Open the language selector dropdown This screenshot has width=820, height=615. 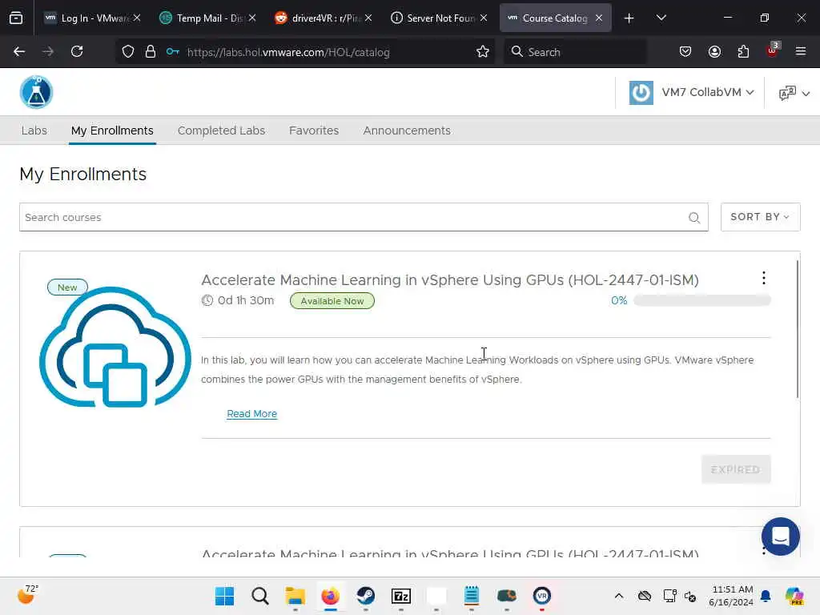[794, 94]
